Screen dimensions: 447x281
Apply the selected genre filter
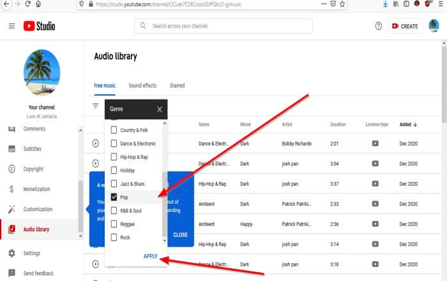click(x=151, y=256)
